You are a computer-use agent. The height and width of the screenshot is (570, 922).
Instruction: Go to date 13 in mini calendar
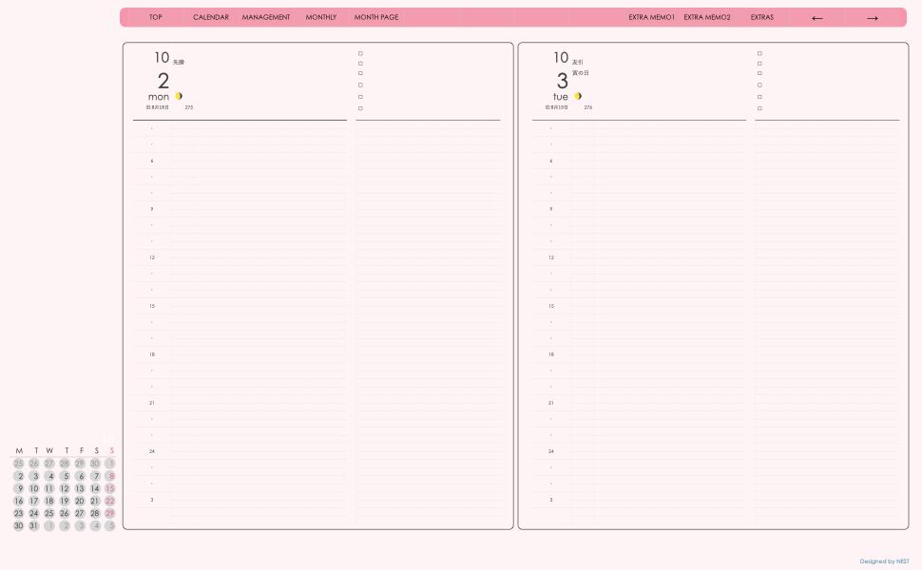point(80,488)
